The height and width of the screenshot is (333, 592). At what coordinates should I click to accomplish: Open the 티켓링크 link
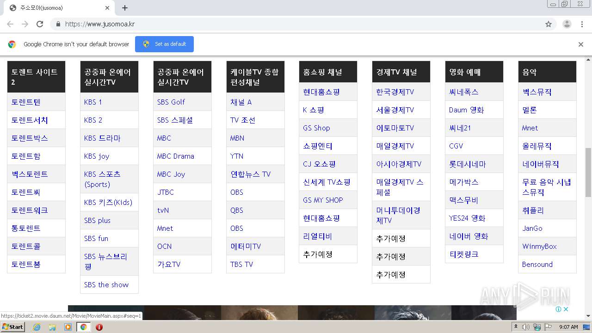tap(464, 254)
